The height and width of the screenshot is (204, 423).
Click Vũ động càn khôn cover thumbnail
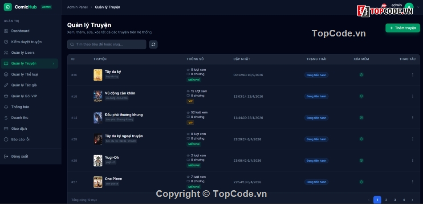tap(98, 96)
